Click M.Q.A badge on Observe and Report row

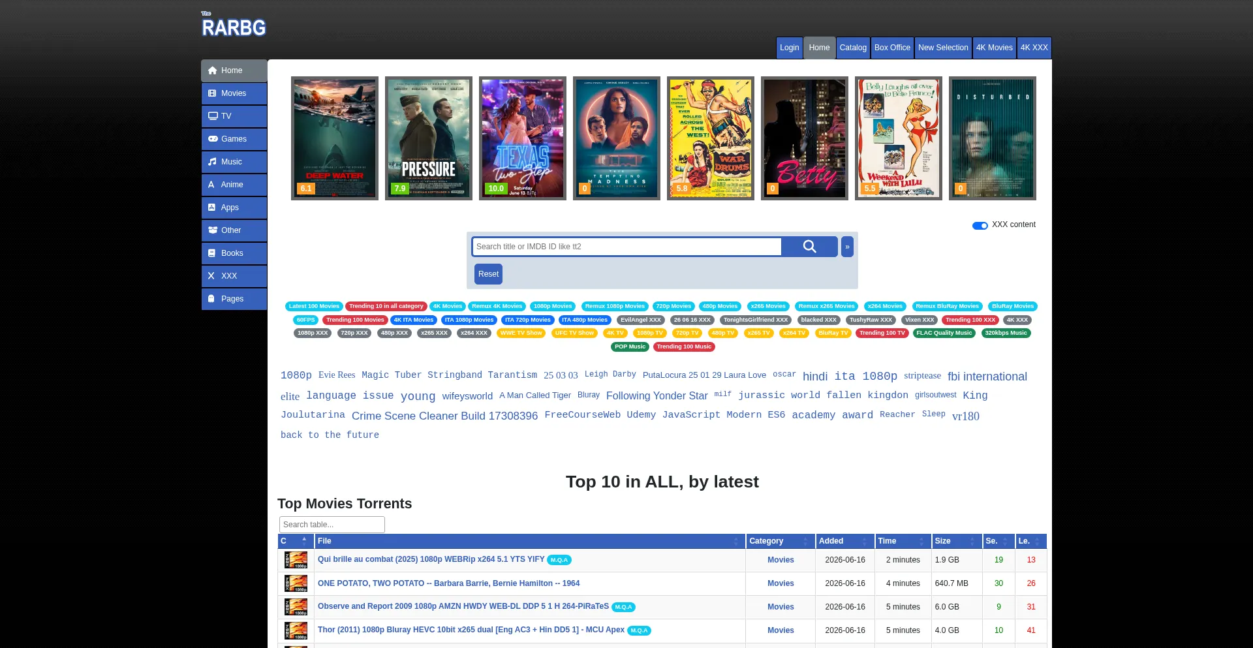623,607
